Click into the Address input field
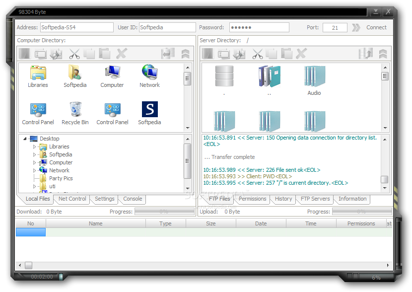The height and width of the screenshot is (292, 412). point(77,27)
